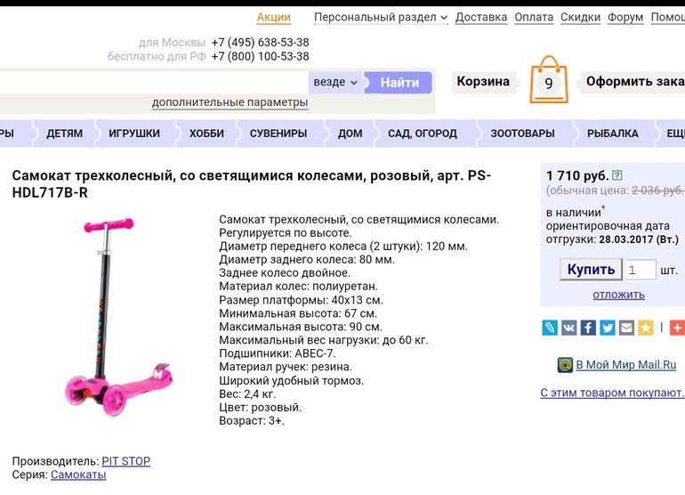685x495 pixels.
Task: Expand the 'везде' search scope dropdown
Action: point(335,82)
